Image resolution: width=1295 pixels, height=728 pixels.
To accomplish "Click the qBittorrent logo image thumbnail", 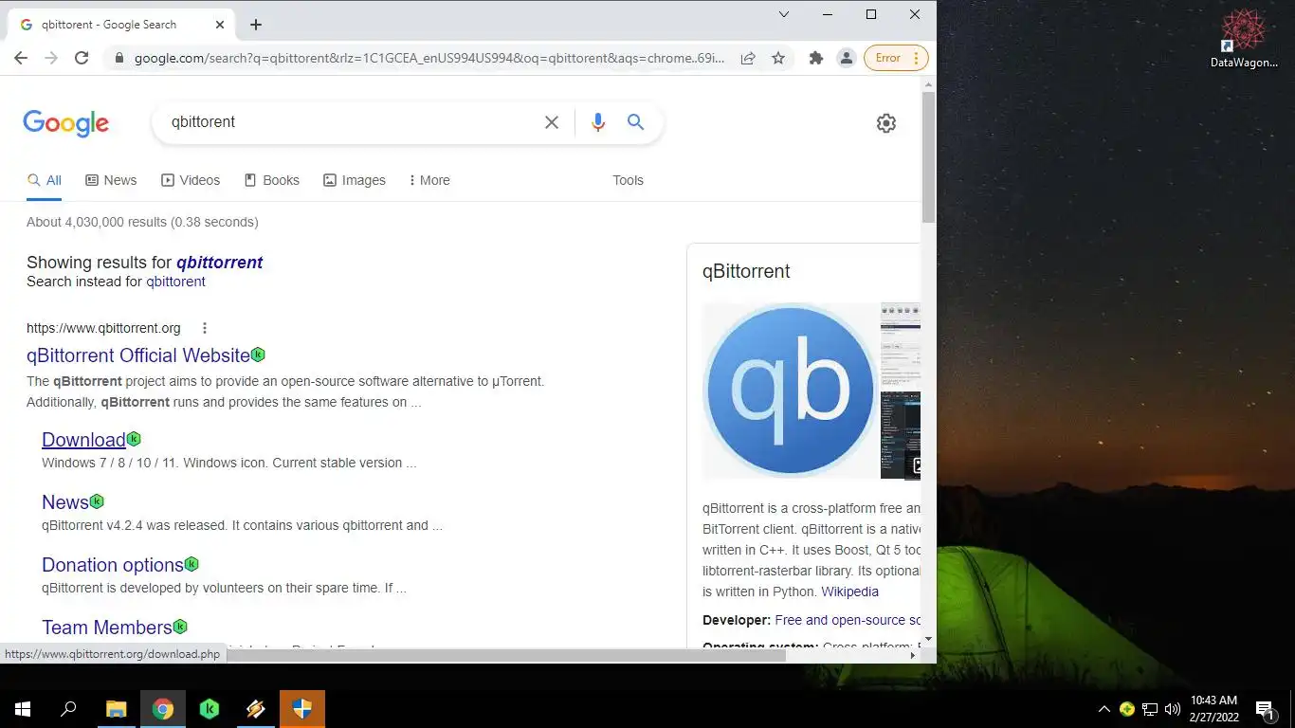I will (x=790, y=391).
